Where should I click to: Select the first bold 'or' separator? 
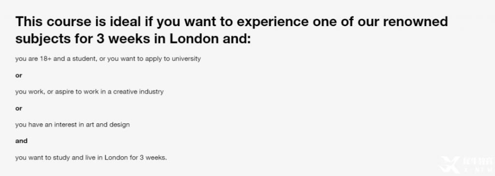point(19,75)
